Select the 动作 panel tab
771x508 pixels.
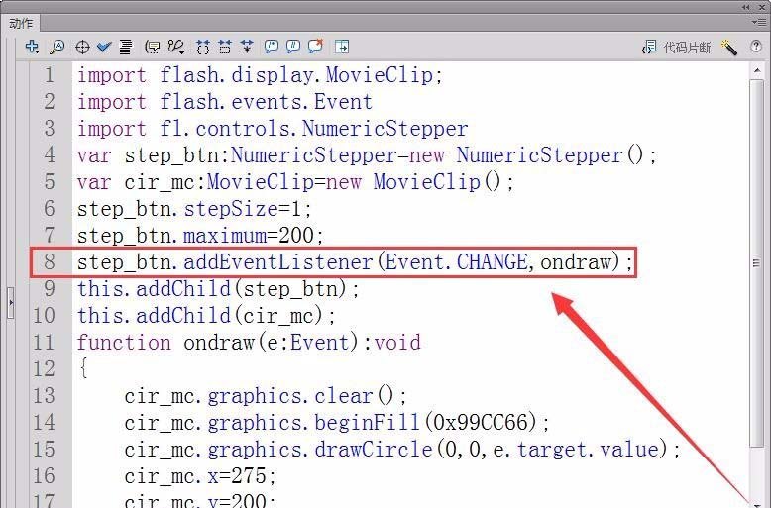click(x=21, y=23)
